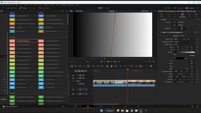201x113 pixels.
Task: Collapse the Cube 3D effects category
Action: (66, 93)
